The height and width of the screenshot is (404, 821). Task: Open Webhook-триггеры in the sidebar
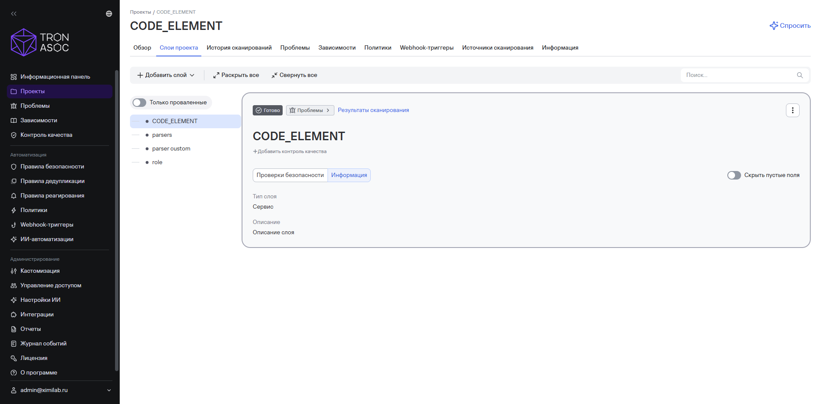click(59, 225)
